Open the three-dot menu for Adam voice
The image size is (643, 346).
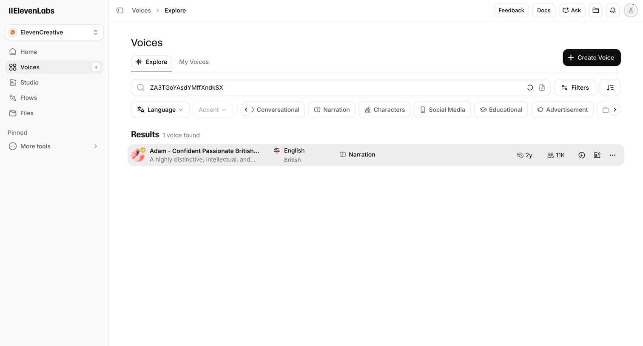pyautogui.click(x=612, y=155)
